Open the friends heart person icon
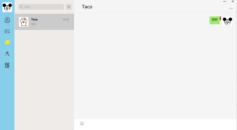Viewport: 237px width, 130px height. (7, 54)
